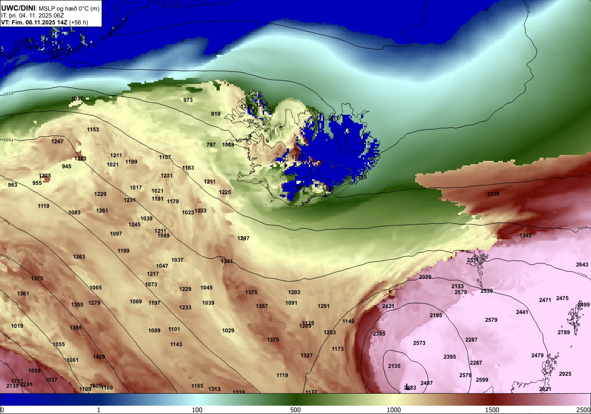591x414 pixels.
Task: Click the height value 2385
Action: click(379, 334)
